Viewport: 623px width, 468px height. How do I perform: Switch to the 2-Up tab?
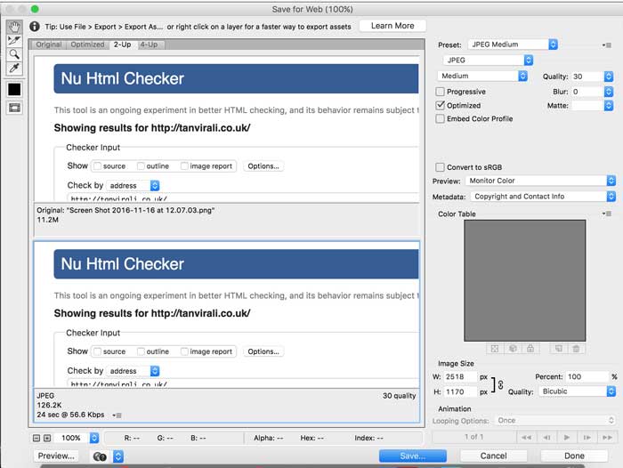coord(123,44)
